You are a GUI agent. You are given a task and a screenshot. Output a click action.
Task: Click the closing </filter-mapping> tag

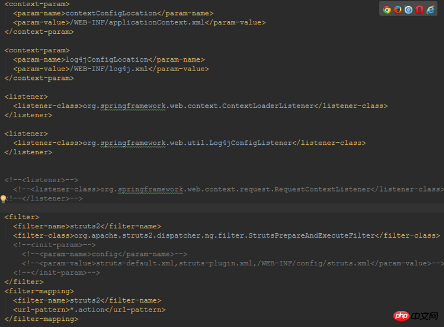tap(41, 319)
